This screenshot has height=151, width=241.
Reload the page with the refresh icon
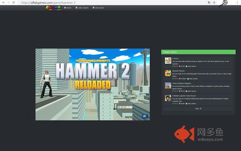14,3
